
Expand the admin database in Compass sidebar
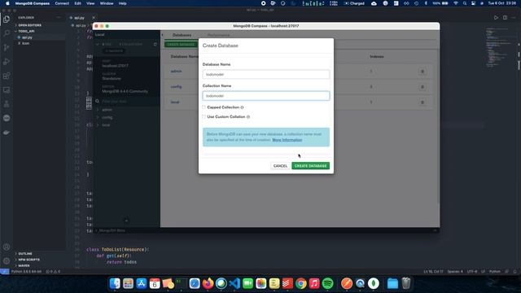(x=98, y=110)
